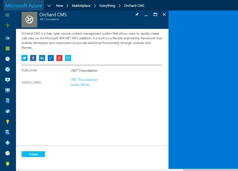This screenshot has height=171, width=238.
Task: Open Recent clock icon in sidebar
Action: point(8,59)
